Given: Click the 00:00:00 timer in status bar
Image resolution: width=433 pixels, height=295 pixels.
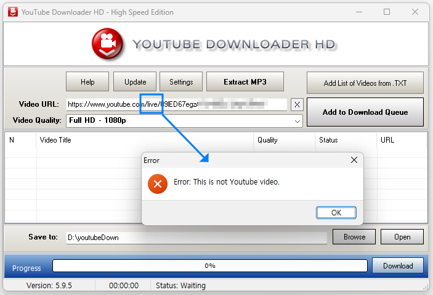Looking at the screenshot, I should pyautogui.click(x=124, y=285).
